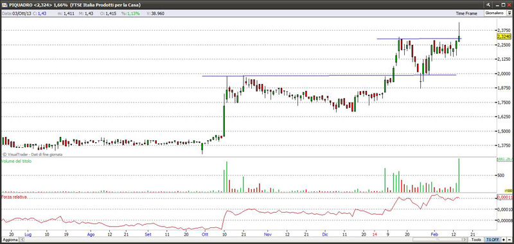Click the red '14' year marker

375,234
